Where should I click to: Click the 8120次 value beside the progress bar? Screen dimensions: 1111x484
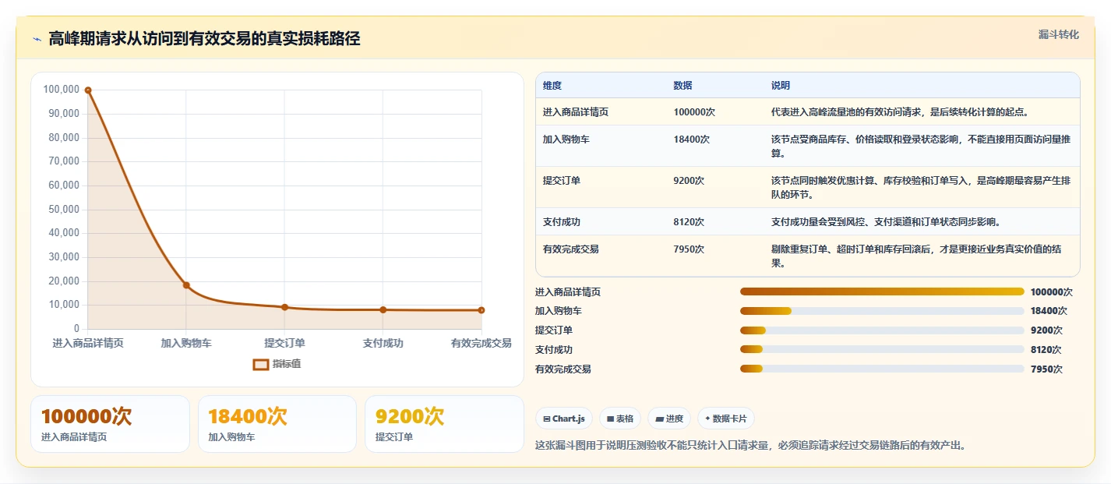click(x=1046, y=350)
